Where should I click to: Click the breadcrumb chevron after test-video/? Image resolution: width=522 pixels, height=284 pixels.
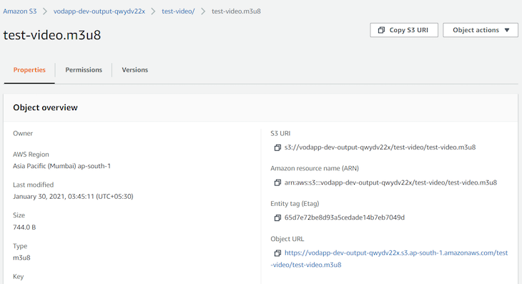[203, 11]
